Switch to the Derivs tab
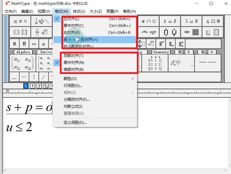Screen dimensions: 231x174 pyautogui.click(x=46, y=52)
